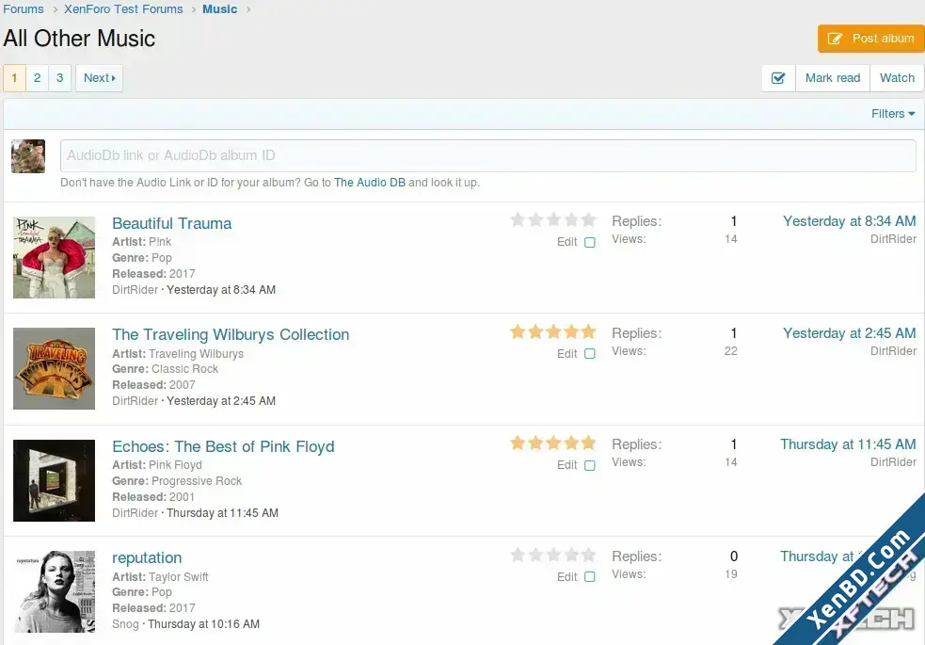Viewport: 925px width, 645px height.
Task: Tick the reputation selection checkbox
Action: click(589, 576)
